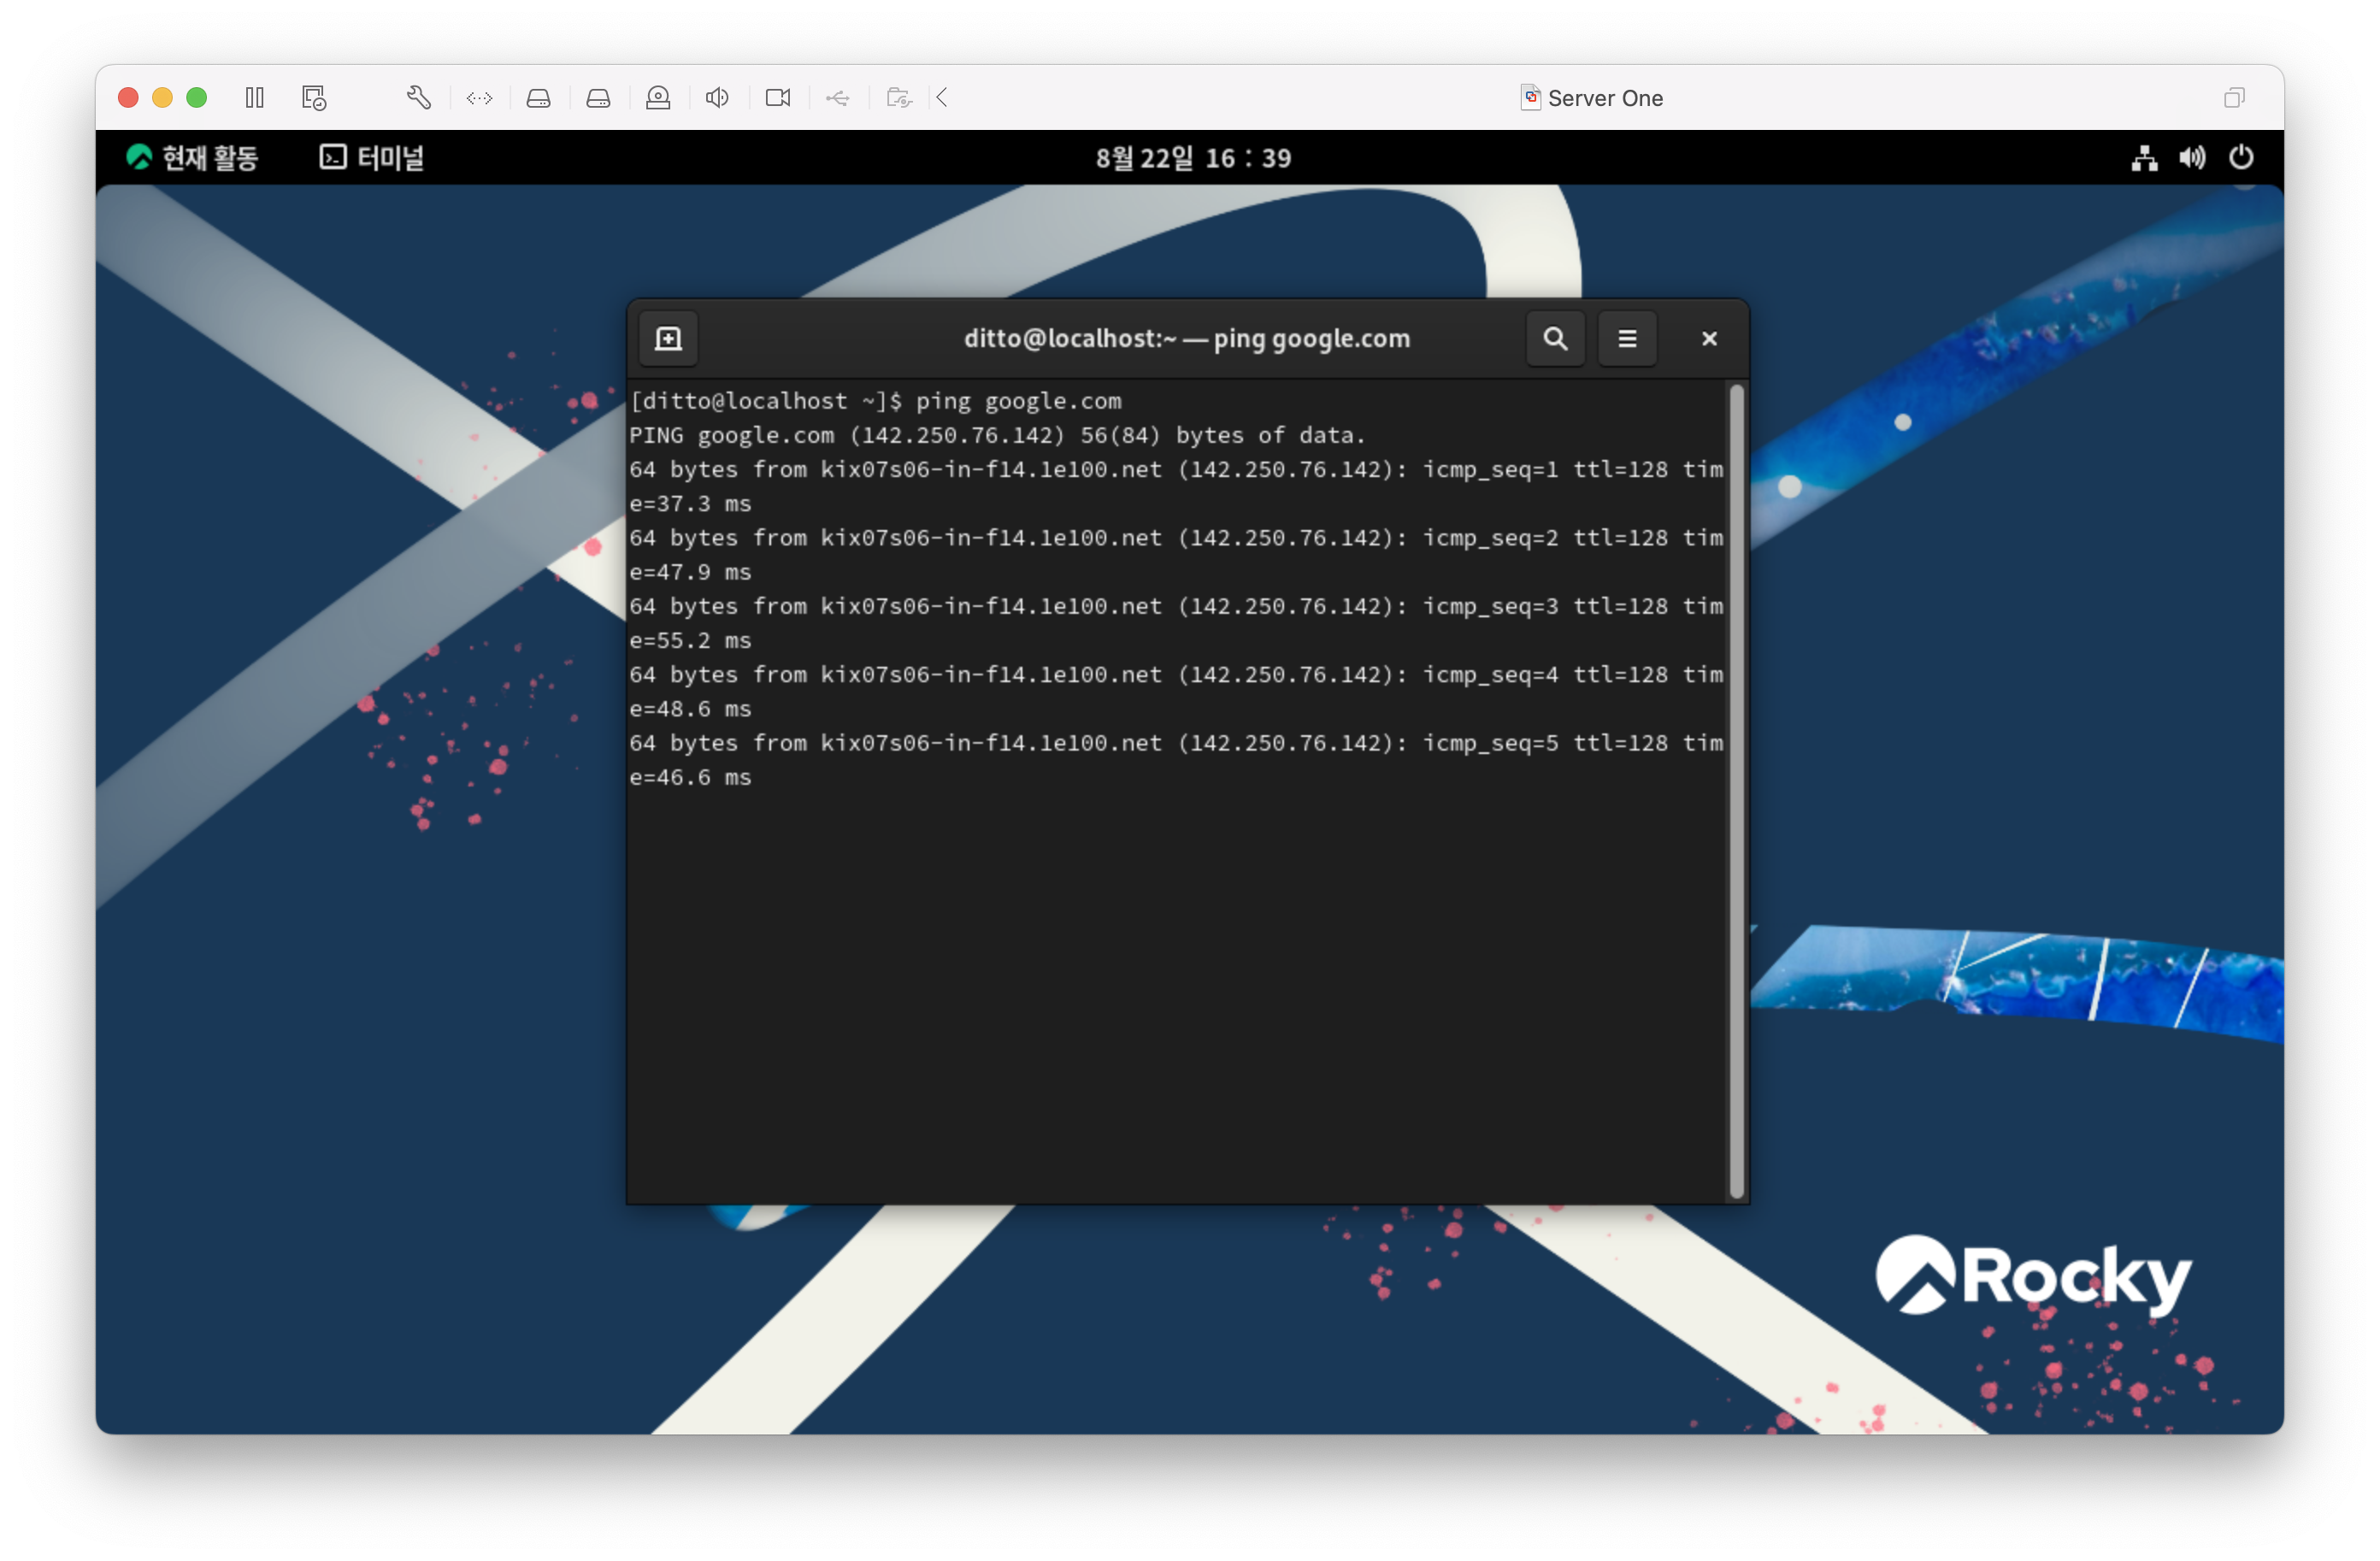The height and width of the screenshot is (1561, 2380).
Task: Open the 터미널 app menu
Action: tap(372, 157)
